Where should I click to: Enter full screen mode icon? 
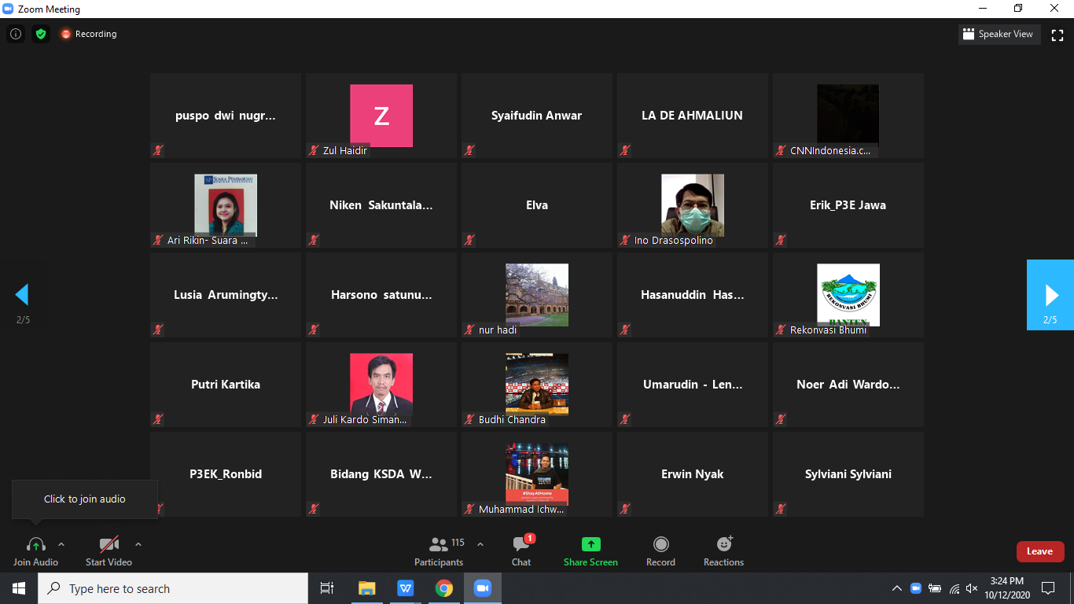(1057, 35)
